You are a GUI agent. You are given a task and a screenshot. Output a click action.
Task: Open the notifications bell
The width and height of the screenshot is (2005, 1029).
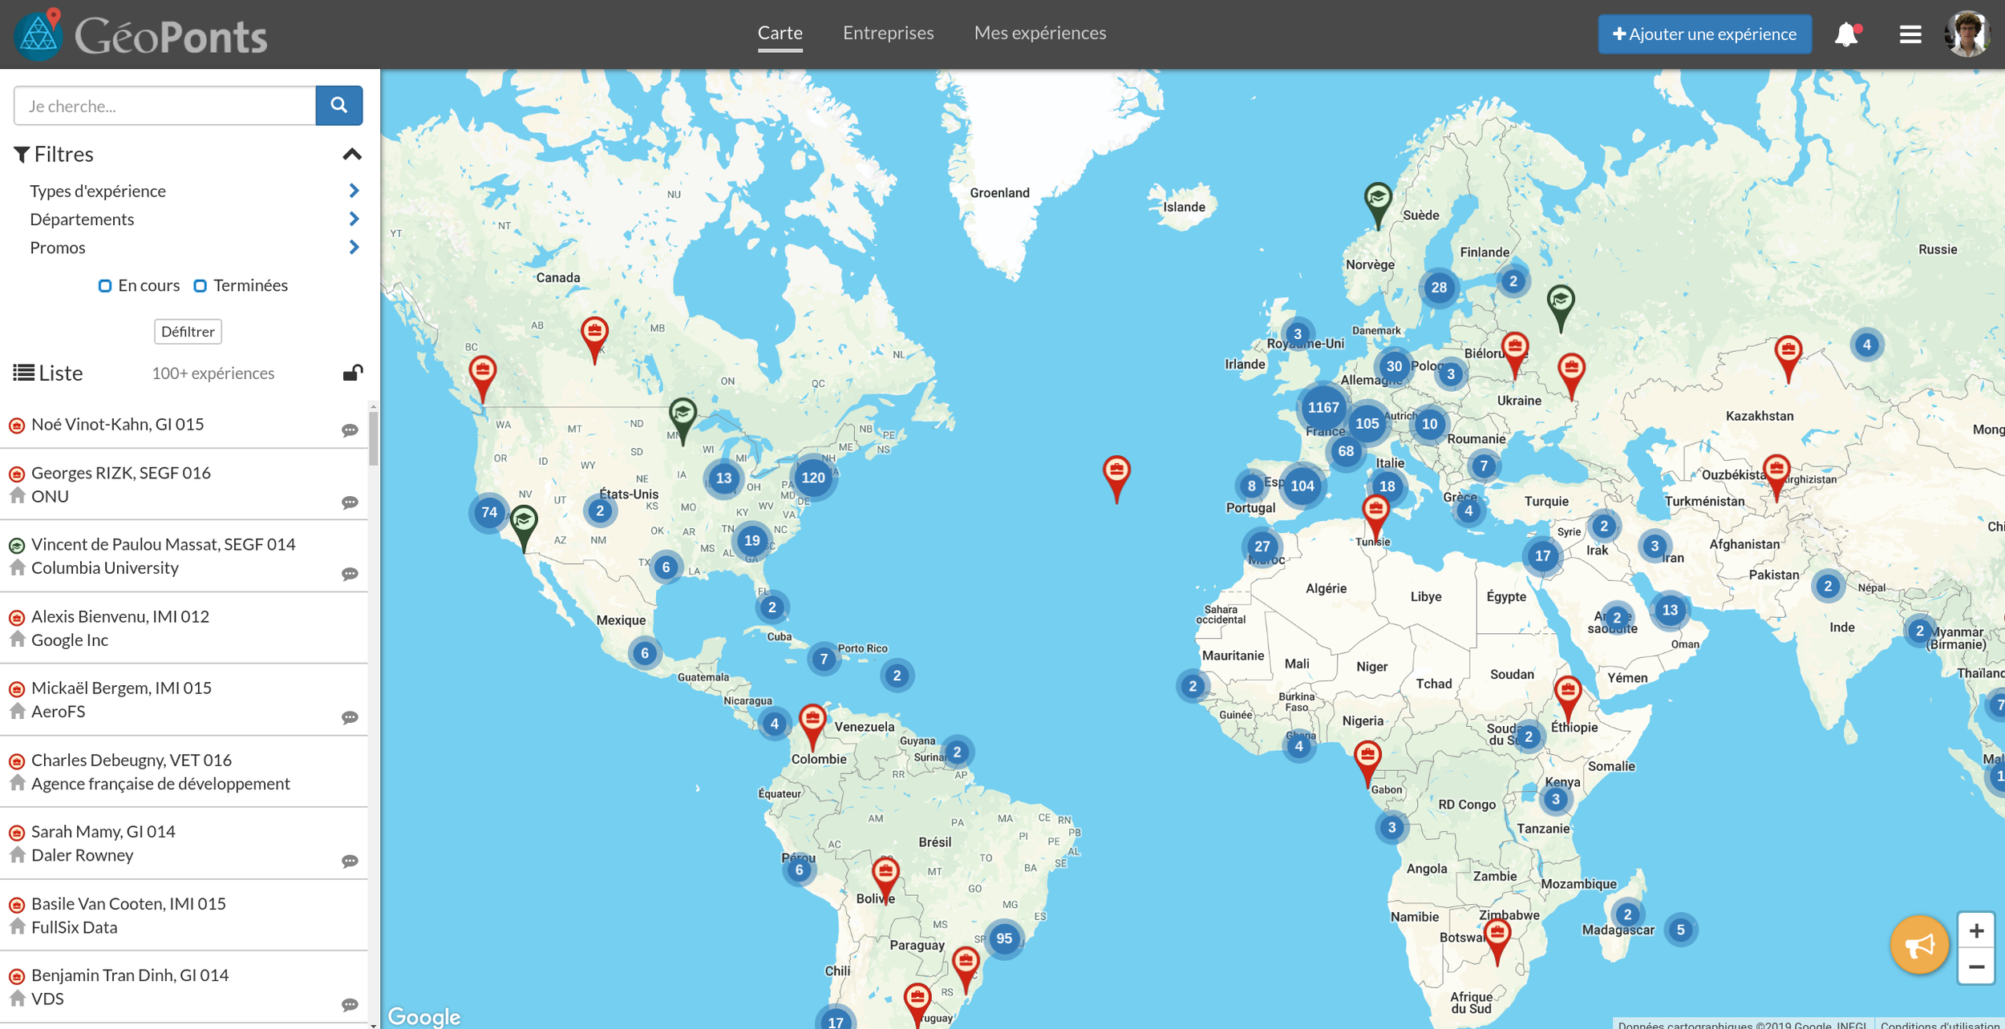1845,34
